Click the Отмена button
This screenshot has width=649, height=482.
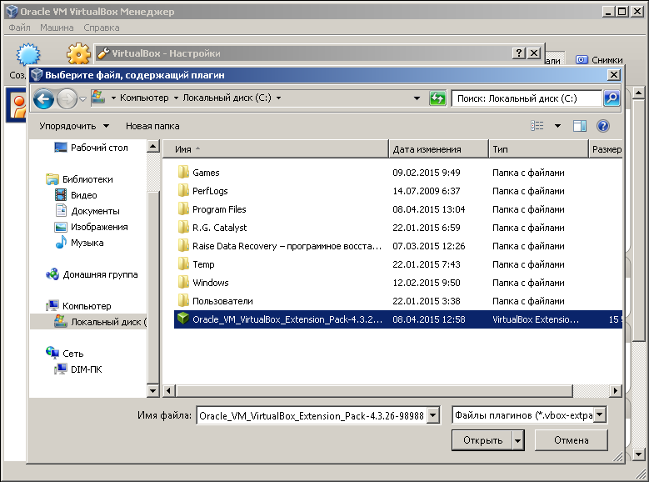[x=572, y=440]
